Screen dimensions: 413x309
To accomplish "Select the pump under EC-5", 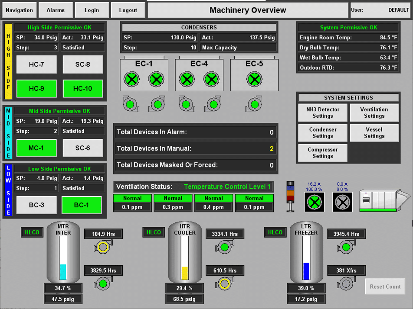I will (x=254, y=104).
